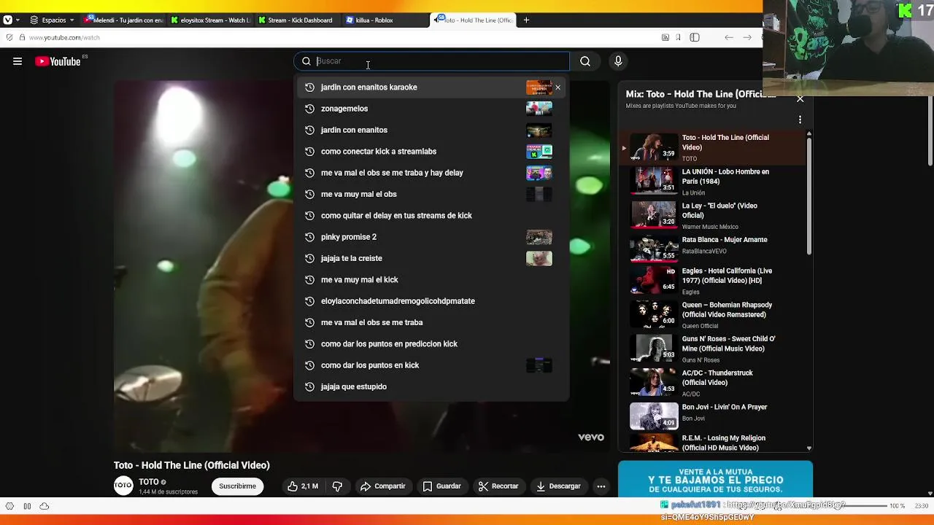This screenshot has height=525, width=934.
Task: Like the video (2,1 M)
Action: click(303, 486)
